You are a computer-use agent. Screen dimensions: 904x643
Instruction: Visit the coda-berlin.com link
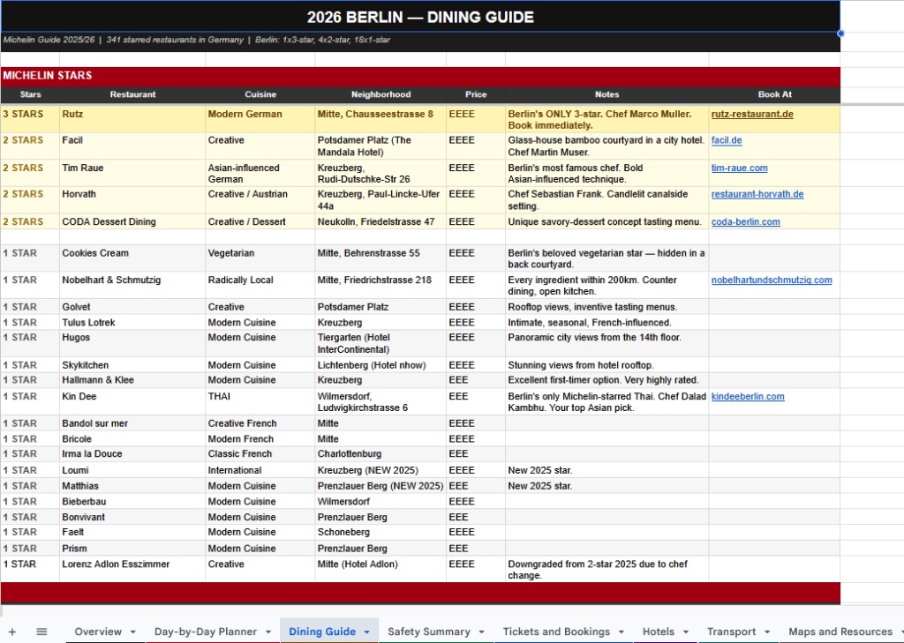pos(745,221)
